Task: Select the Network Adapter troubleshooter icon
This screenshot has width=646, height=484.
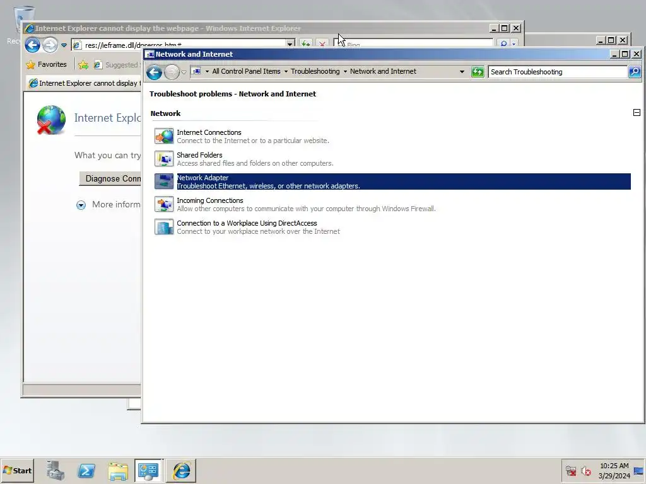Action: pyautogui.click(x=164, y=181)
